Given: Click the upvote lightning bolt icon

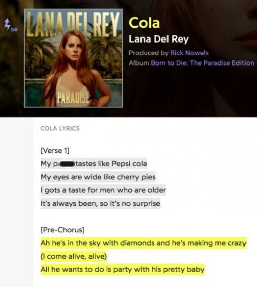Looking at the screenshot, I should pos(7,24).
